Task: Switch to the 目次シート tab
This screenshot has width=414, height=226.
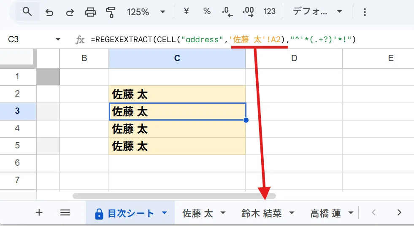Action: (x=130, y=214)
